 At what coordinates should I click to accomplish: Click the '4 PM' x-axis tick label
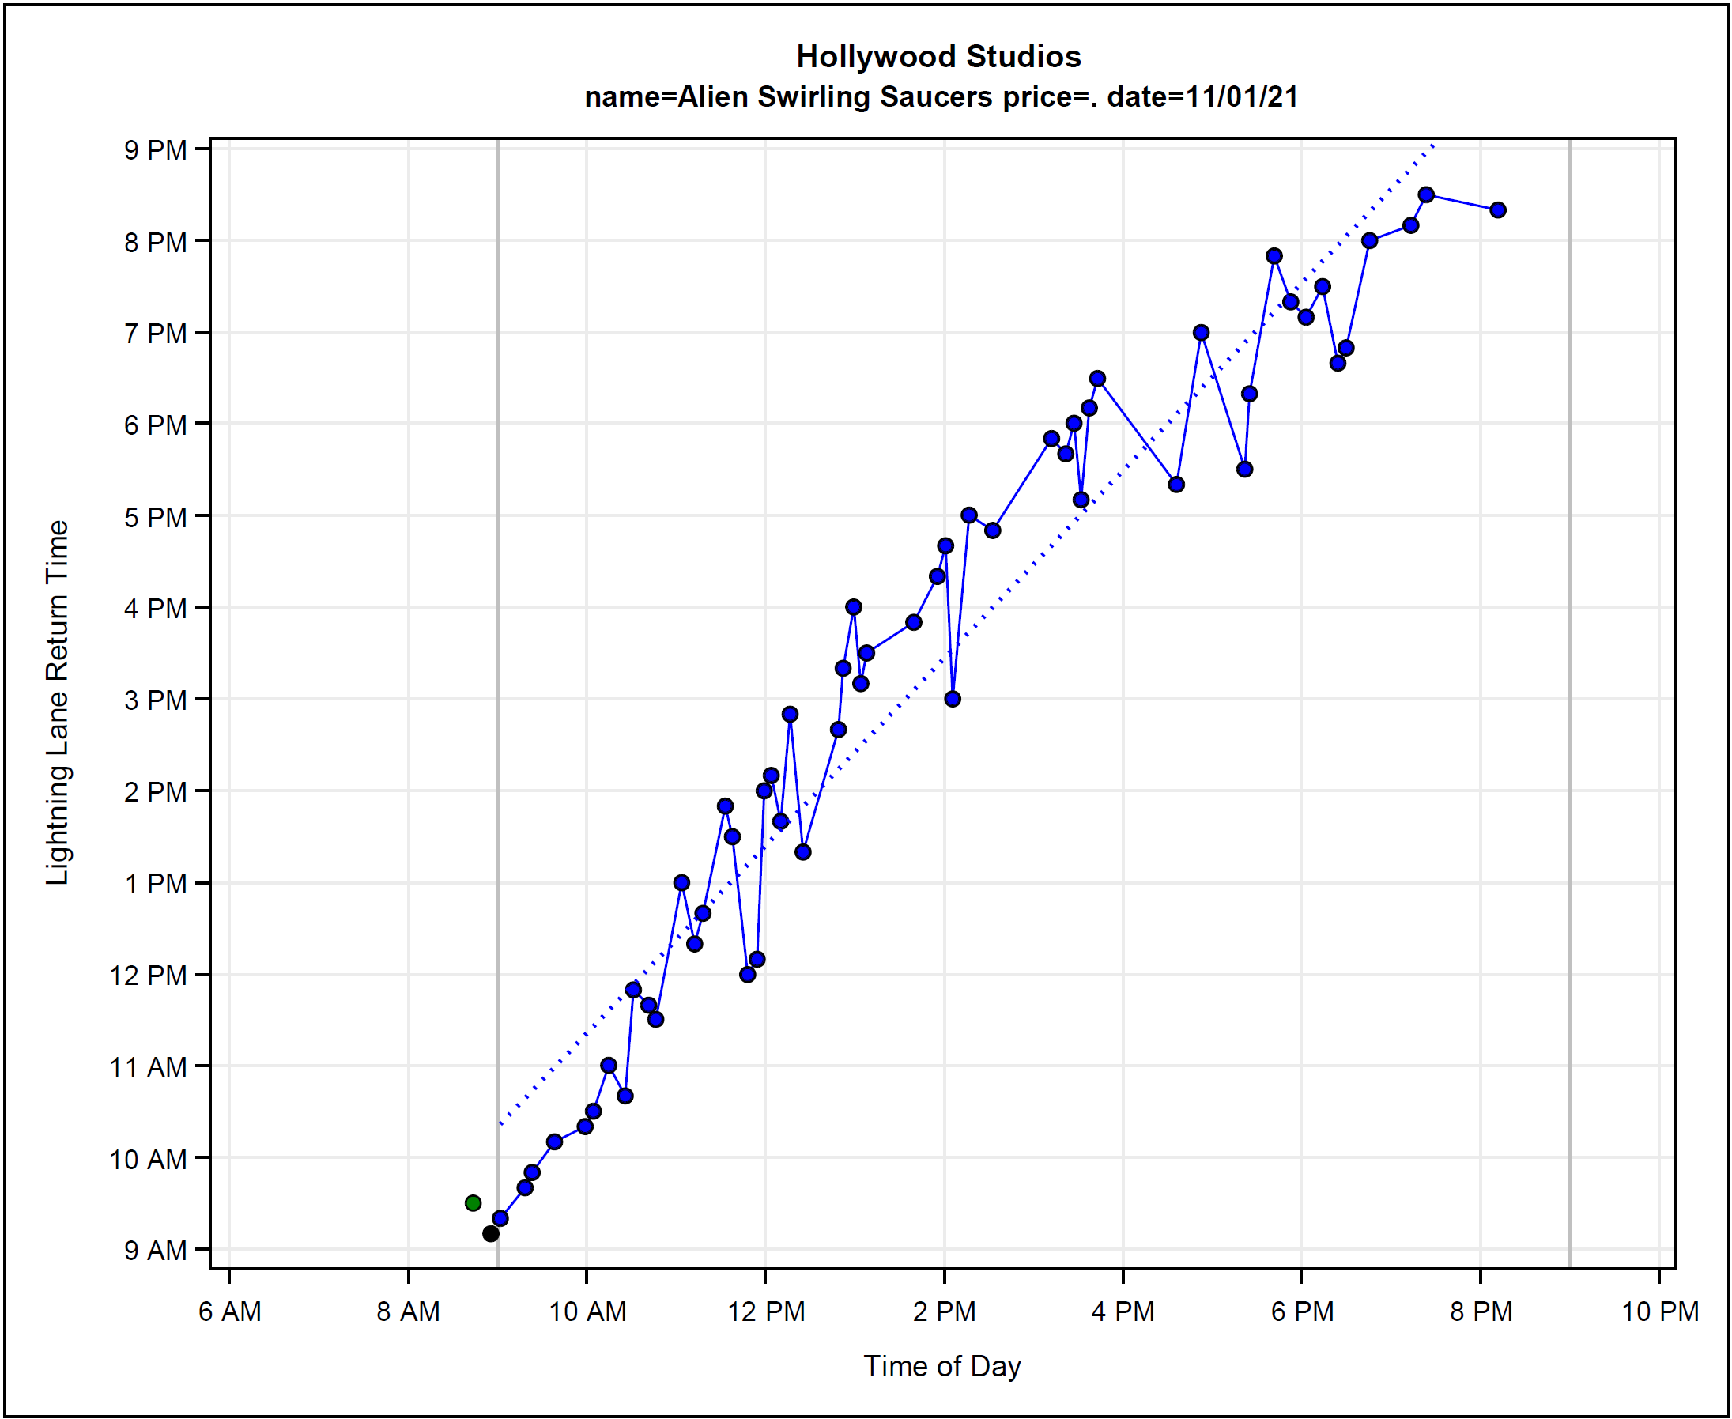[x=1123, y=1311]
